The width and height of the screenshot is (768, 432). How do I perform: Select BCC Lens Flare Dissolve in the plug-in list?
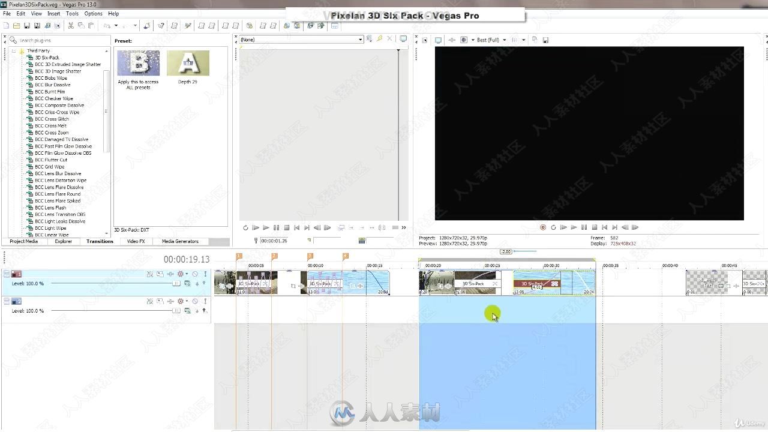point(59,187)
